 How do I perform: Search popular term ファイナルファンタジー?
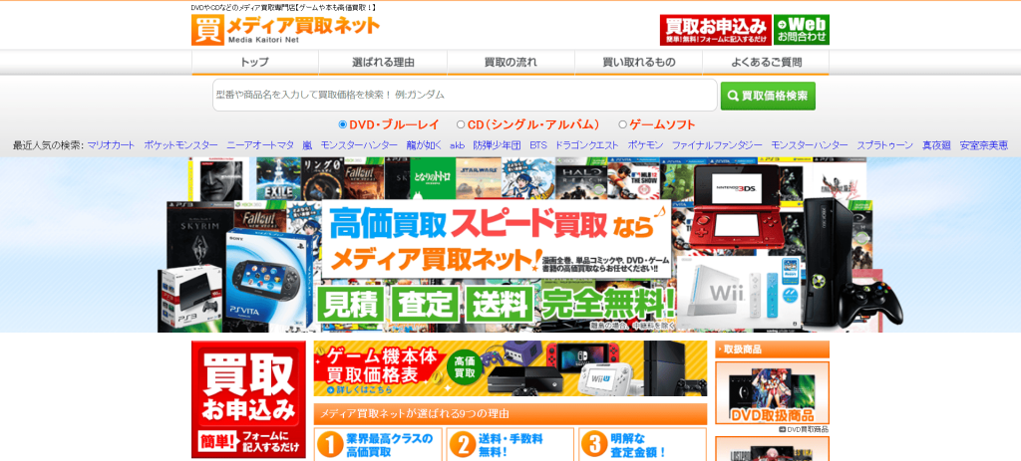point(717,145)
